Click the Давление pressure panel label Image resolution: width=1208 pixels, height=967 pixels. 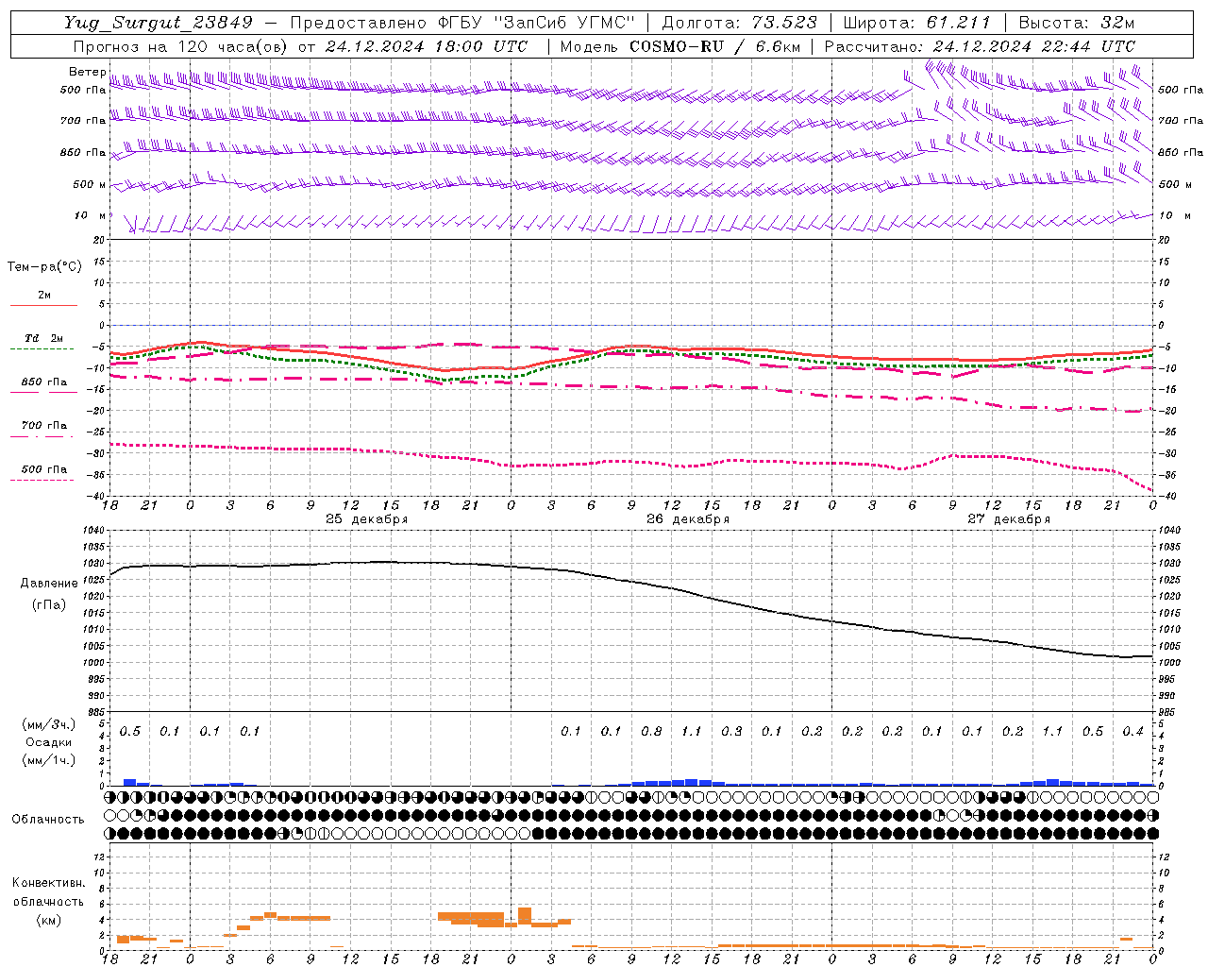coord(49,584)
